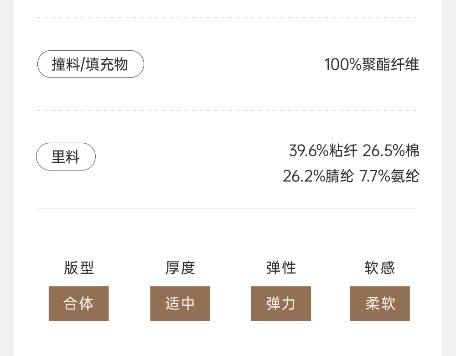The height and width of the screenshot is (356, 456).
Task: Click the dashed divider above 撞料/填充物
Action: pos(227,18)
